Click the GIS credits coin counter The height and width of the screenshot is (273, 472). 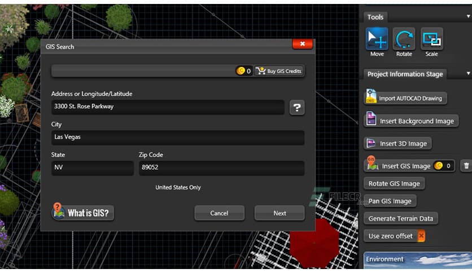click(244, 71)
